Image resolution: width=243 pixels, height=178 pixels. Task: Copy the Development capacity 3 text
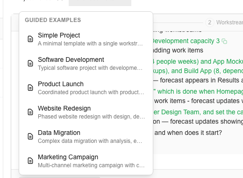(224, 41)
